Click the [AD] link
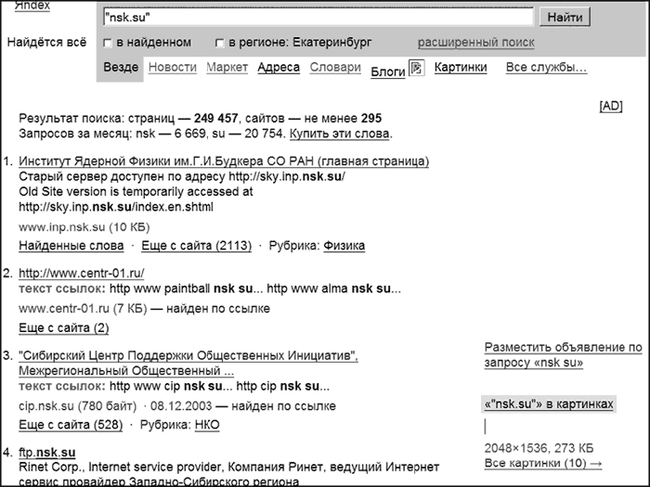 (x=611, y=106)
